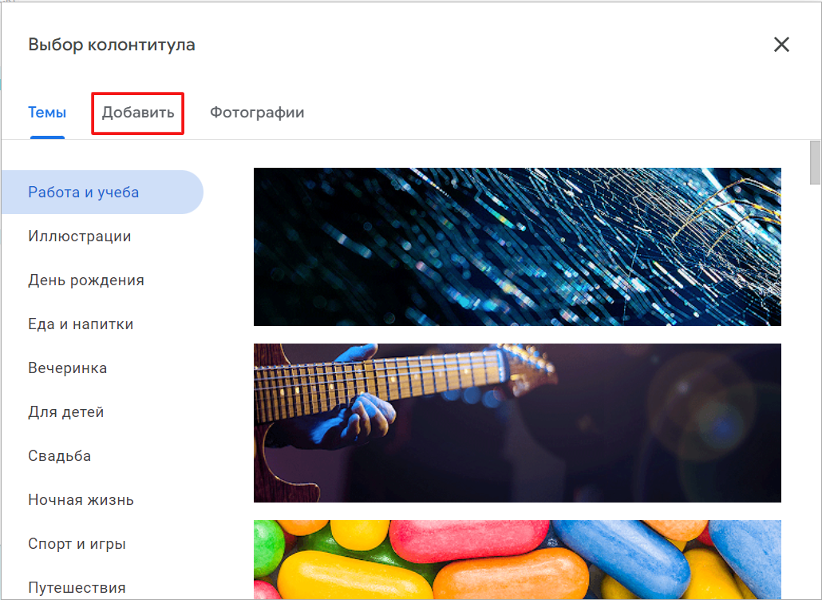Open the Иллюстрации category

point(78,236)
